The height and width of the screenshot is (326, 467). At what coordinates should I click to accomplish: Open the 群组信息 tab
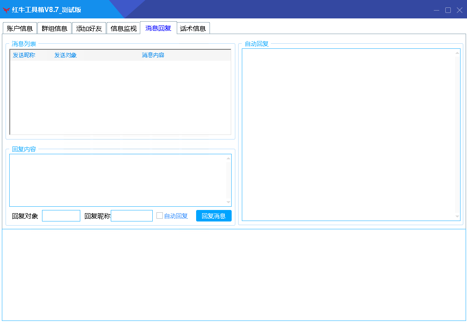pyautogui.click(x=54, y=29)
